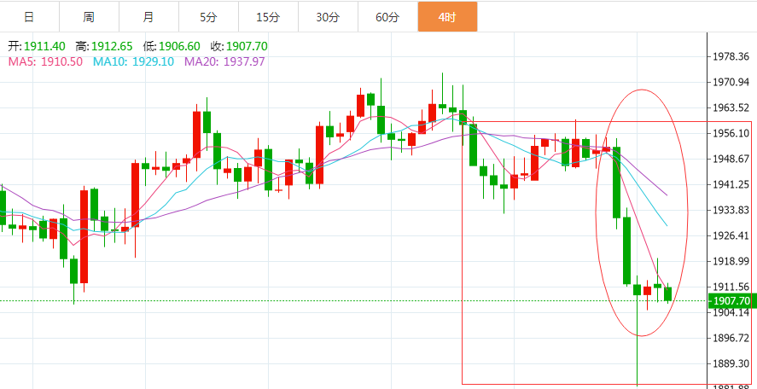
Task: Switch to the 日 daily chart tab
Action: [x=30, y=17]
